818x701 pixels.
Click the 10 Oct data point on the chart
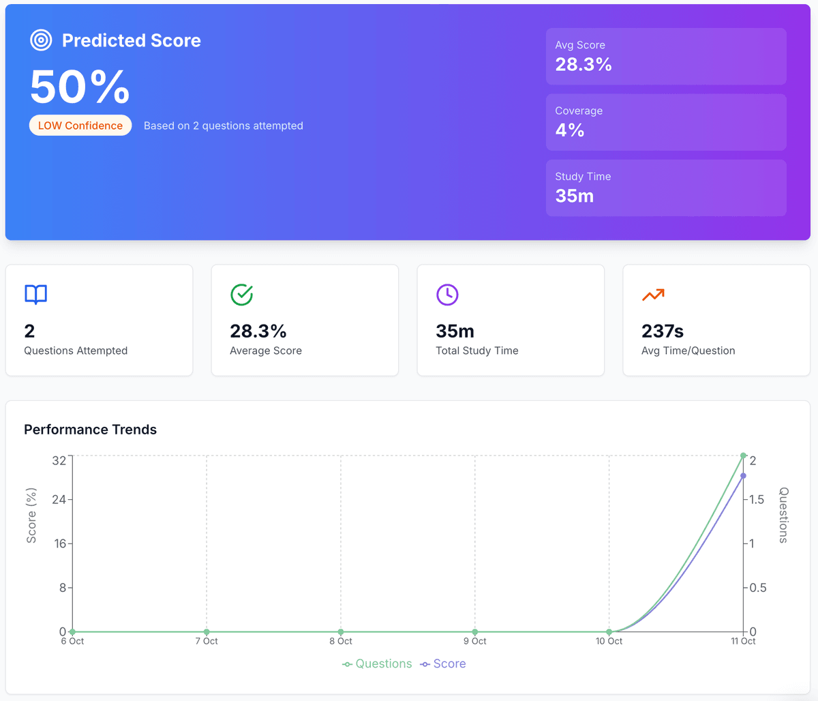pos(609,631)
